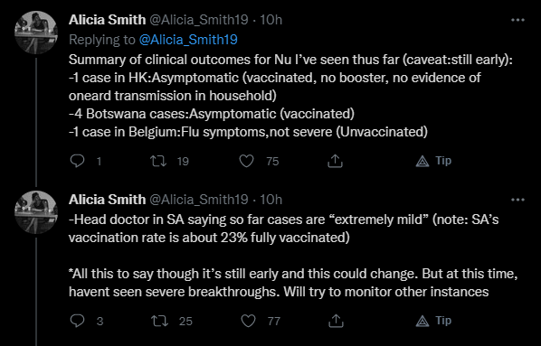Viewport: 541px width, 346px height.
Task: Reply to the second tweet with 3 replies
Action: tap(77, 321)
